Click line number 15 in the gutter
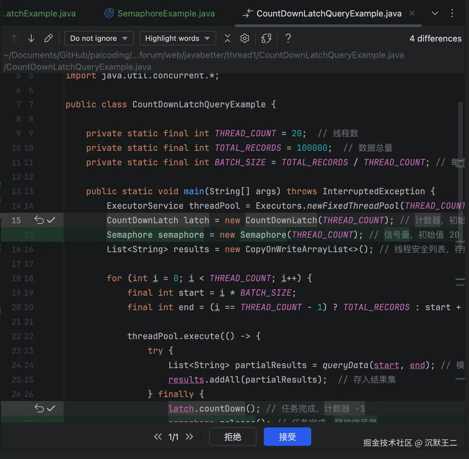469x459 pixels. (x=16, y=220)
